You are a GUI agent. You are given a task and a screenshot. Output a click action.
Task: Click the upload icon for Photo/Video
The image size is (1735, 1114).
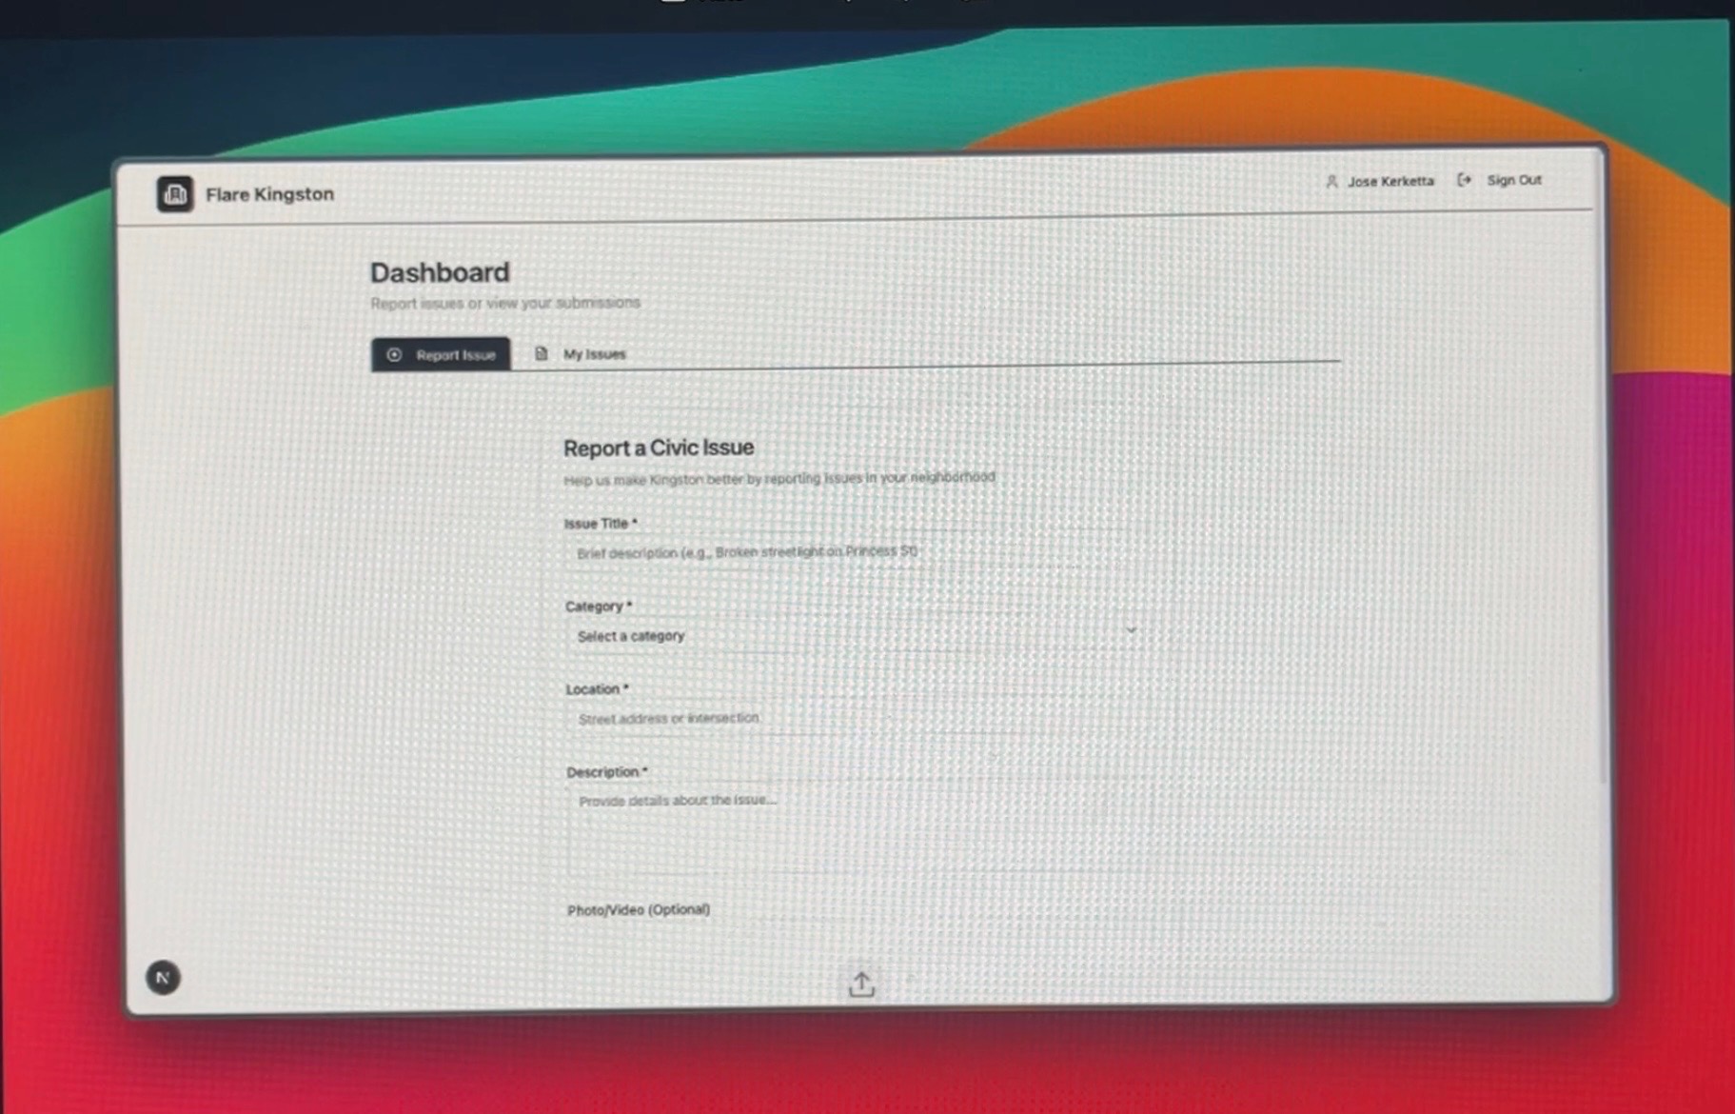coord(861,984)
